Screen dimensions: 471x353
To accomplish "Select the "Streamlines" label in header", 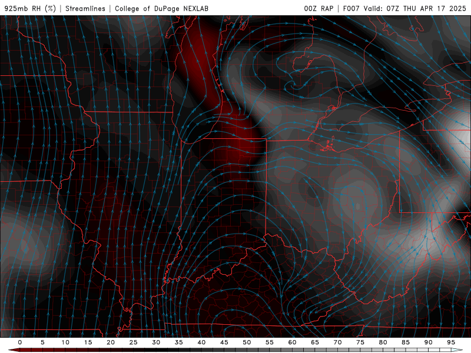I will [85, 8].
